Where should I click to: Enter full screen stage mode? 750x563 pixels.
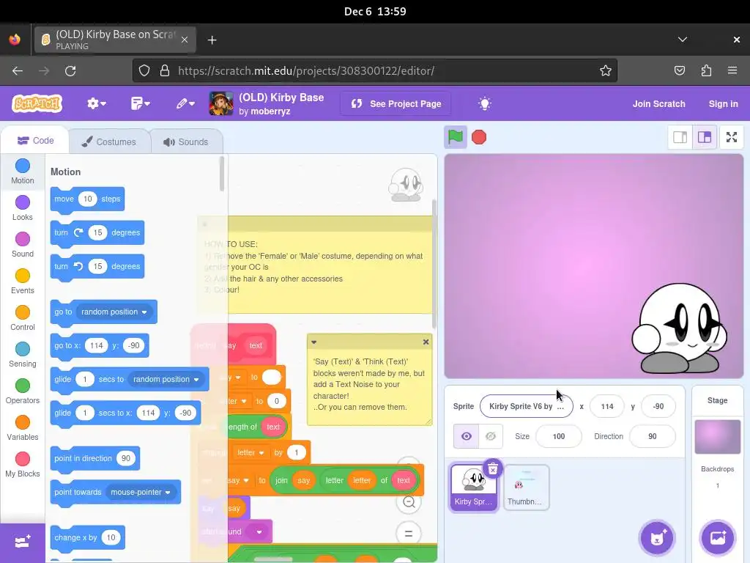click(x=732, y=137)
